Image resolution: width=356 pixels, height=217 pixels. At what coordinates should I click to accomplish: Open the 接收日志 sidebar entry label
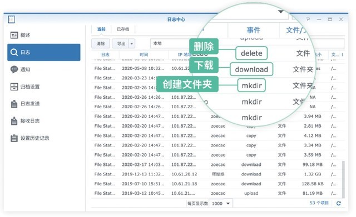(30, 121)
